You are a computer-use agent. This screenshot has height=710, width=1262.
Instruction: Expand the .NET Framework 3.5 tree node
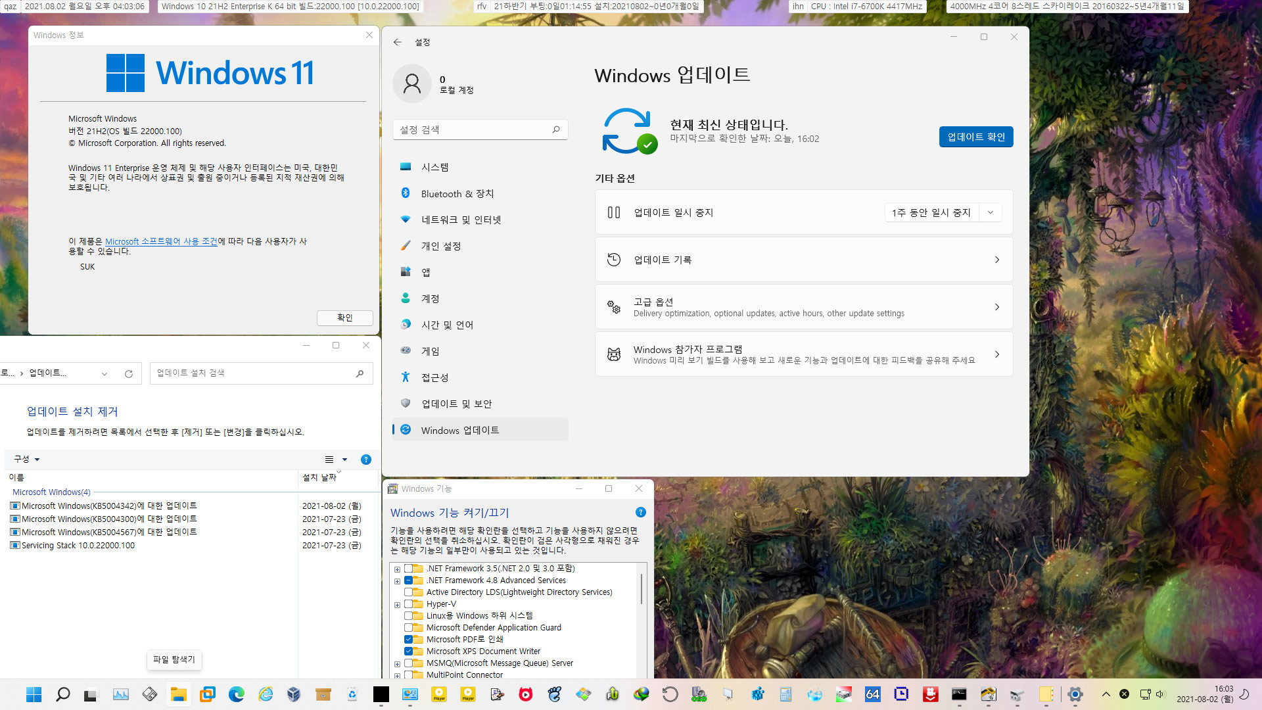[397, 569]
